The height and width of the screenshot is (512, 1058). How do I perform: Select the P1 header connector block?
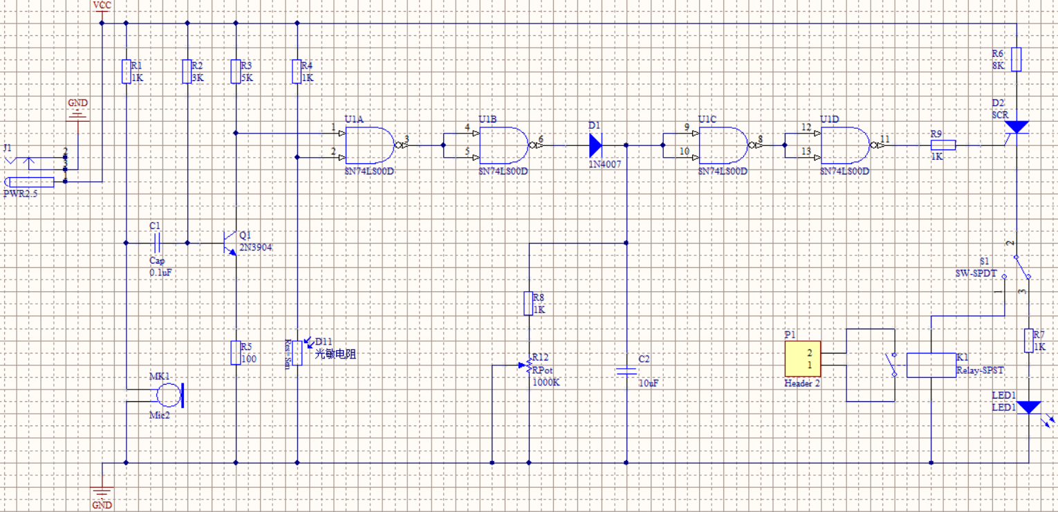click(x=802, y=359)
